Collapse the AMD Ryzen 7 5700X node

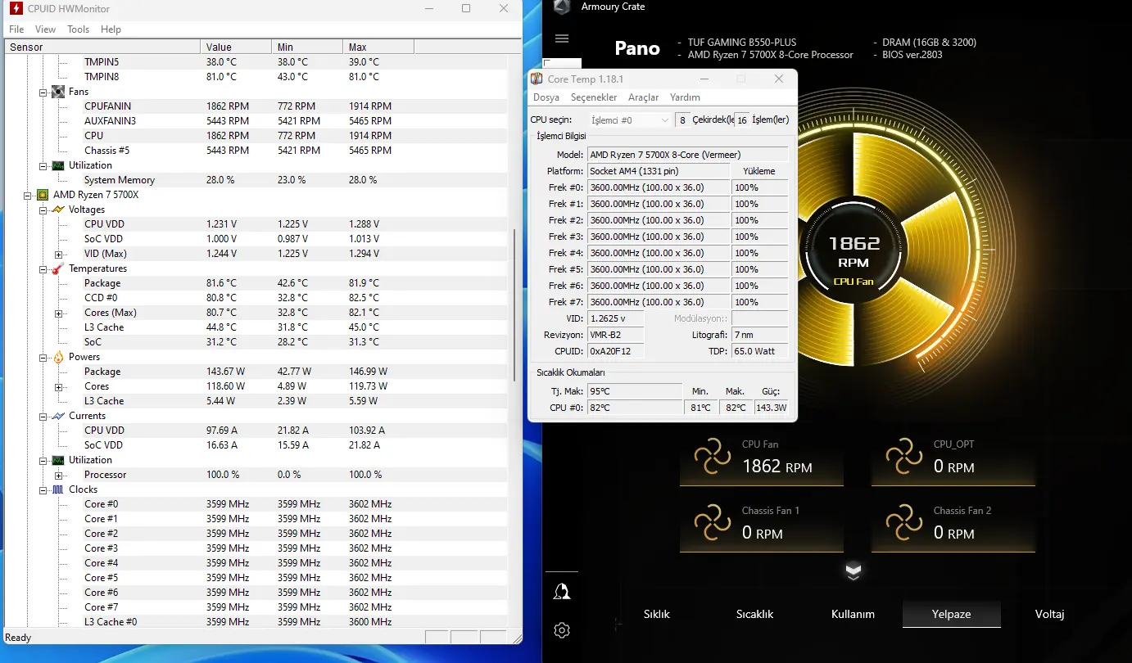(28, 195)
